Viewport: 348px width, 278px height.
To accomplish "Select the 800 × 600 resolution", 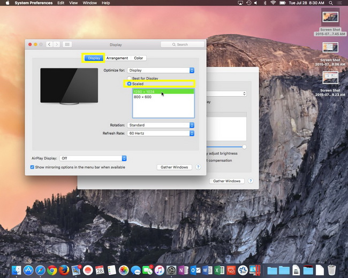I will coord(163,97).
